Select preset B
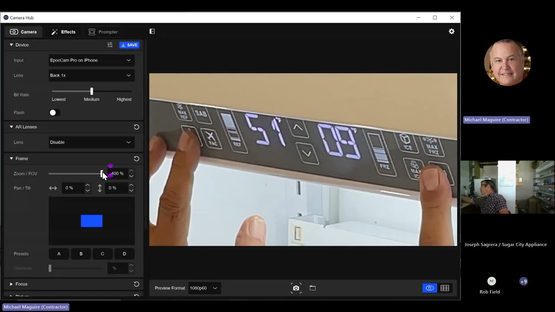Image resolution: width=555 pixels, height=312 pixels. tap(81, 254)
